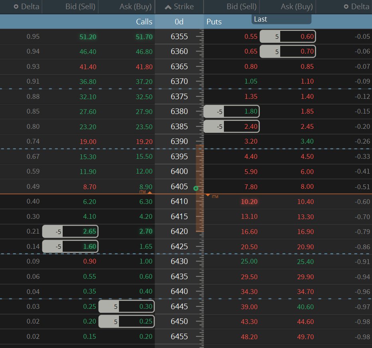Click the 5-lot order bubble at 0.25 on 6450 calls

[127, 321]
